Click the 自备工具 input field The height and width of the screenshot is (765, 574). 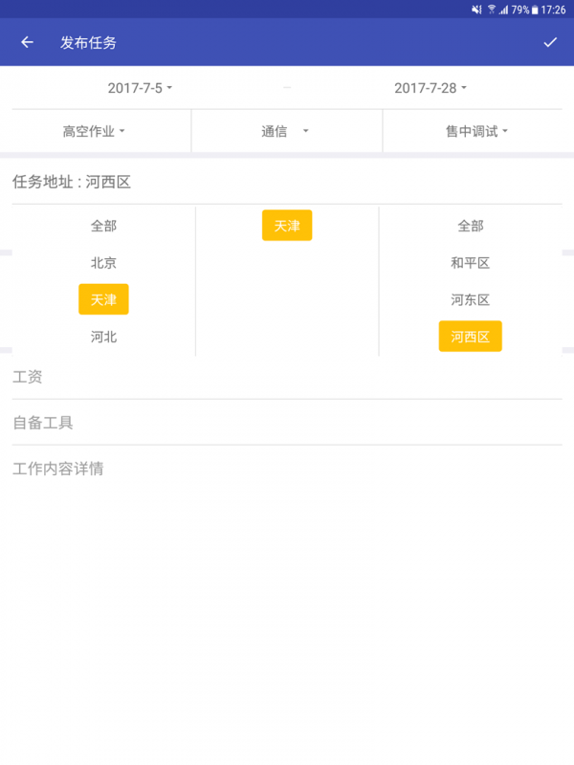[x=287, y=423]
